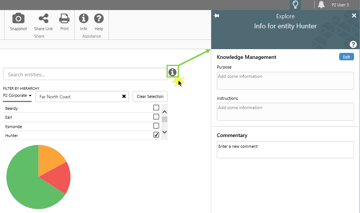Expand the P2 Corporate hierarchy dropdown
Image resolution: width=360 pixels, height=213 pixels.
coord(17,96)
